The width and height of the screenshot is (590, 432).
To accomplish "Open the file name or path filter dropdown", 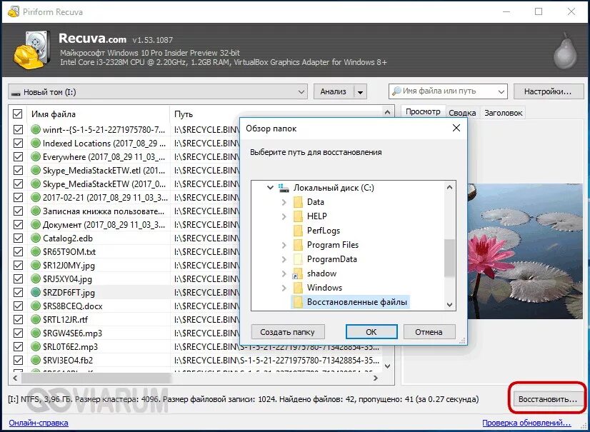I will [501, 91].
